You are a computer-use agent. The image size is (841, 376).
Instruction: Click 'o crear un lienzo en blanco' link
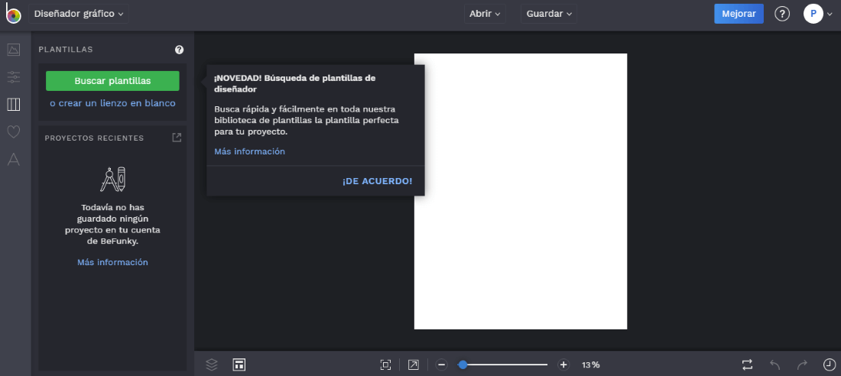(x=112, y=103)
